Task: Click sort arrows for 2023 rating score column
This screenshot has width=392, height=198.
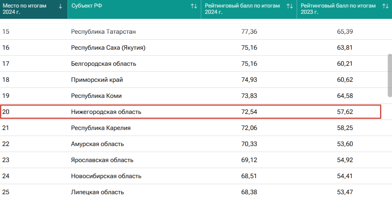Action: (385, 6)
